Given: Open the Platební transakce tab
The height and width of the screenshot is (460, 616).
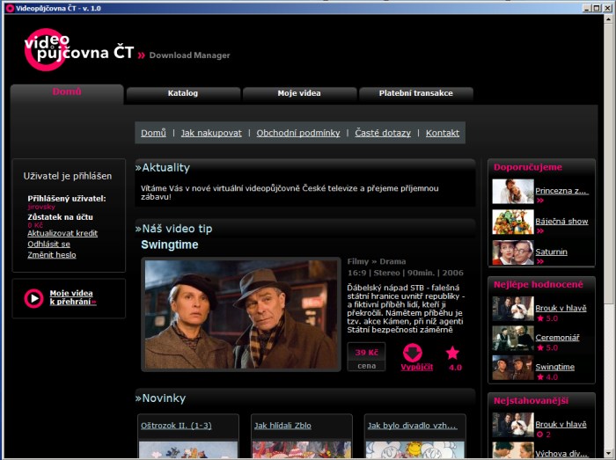Looking at the screenshot, I should [x=416, y=94].
